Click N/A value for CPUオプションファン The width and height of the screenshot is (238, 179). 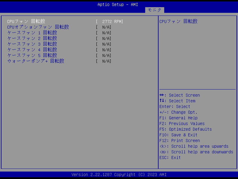[x=104, y=27]
